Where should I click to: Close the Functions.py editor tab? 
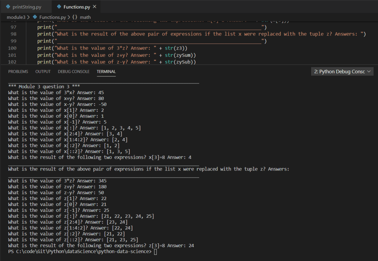pyautogui.click(x=95, y=7)
